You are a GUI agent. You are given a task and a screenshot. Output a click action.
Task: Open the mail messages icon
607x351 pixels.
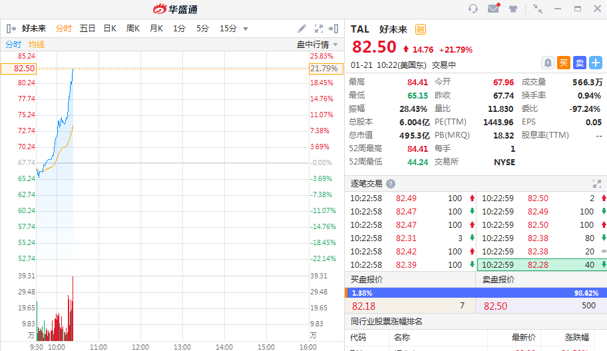pos(493,9)
